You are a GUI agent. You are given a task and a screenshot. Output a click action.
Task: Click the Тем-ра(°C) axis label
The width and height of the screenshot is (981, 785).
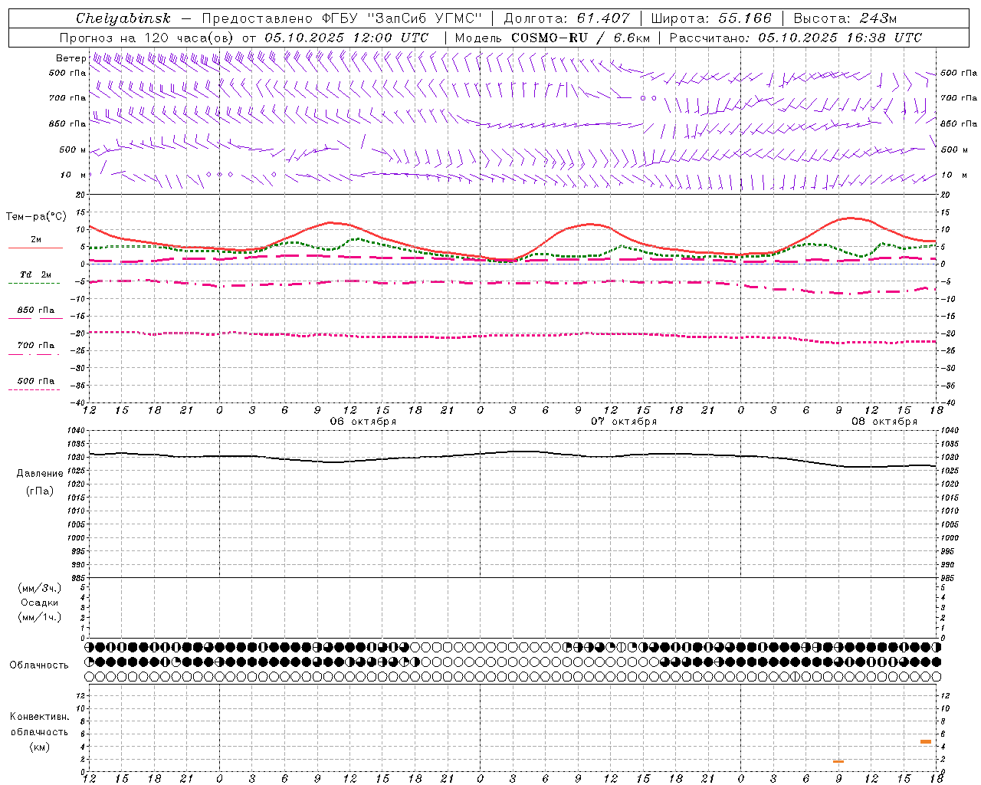coord(36,217)
